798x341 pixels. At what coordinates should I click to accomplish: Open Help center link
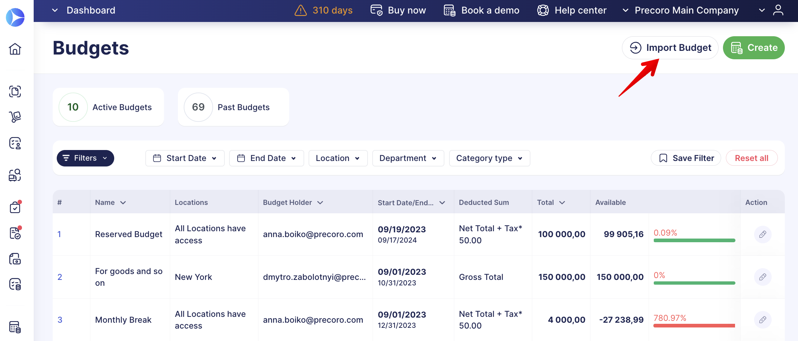[572, 10]
